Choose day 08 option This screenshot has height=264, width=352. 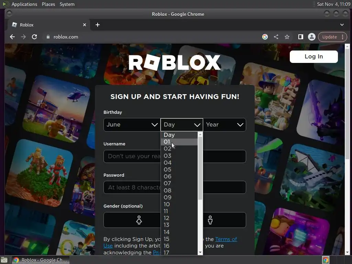coord(179,190)
